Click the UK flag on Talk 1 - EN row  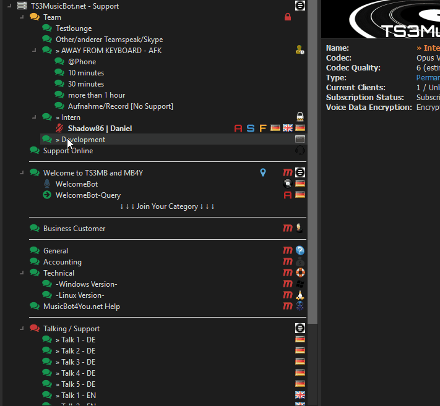(x=300, y=395)
